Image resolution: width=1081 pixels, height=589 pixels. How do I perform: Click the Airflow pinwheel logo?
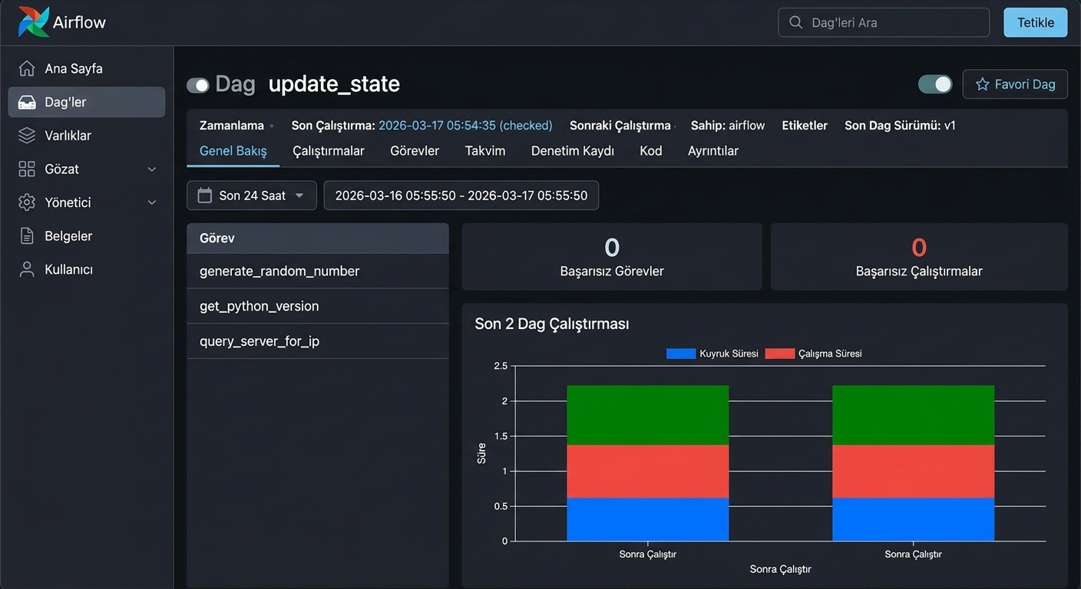tap(34, 22)
